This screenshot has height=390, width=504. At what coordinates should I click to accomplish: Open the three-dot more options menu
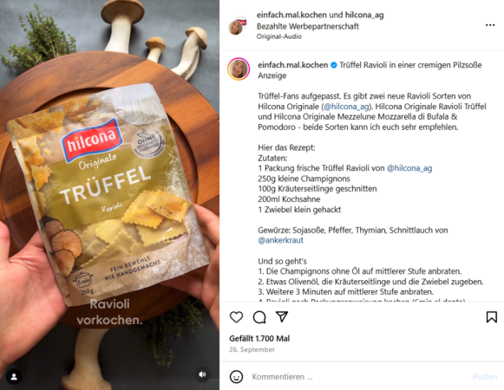point(490,25)
